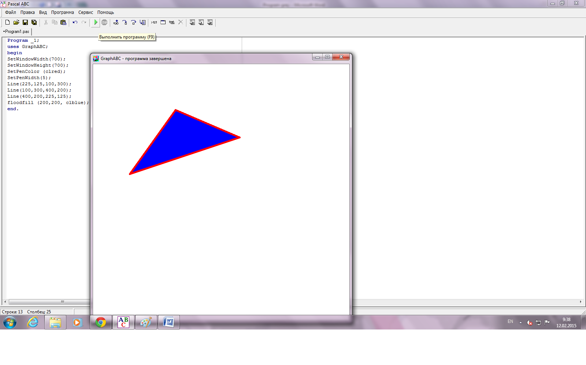Run to cursor using the toolbar icon
Image resolution: width=586 pixels, height=365 pixels.
pyautogui.click(x=142, y=22)
